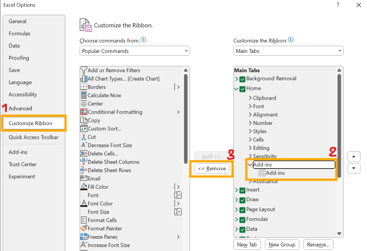Image resolution: width=367 pixels, height=251 pixels.
Task: Click the Format Cells icon
Action: [x=84, y=220]
